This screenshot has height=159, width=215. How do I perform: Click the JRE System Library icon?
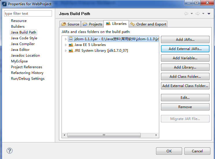click(71, 51)
